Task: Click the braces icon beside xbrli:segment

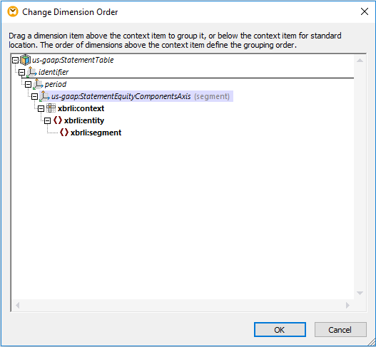Action: click(64, 133)
